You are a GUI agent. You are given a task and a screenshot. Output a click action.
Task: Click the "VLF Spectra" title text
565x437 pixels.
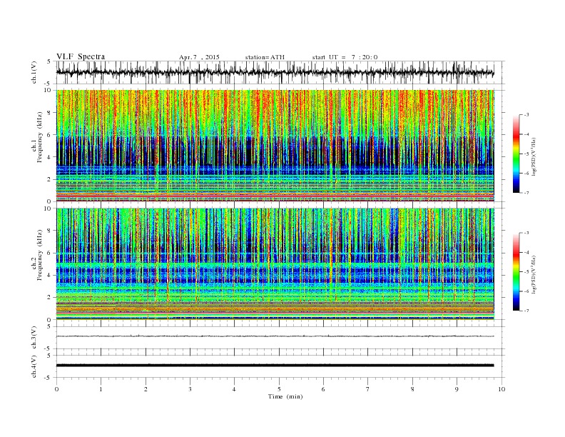[81, 56]
